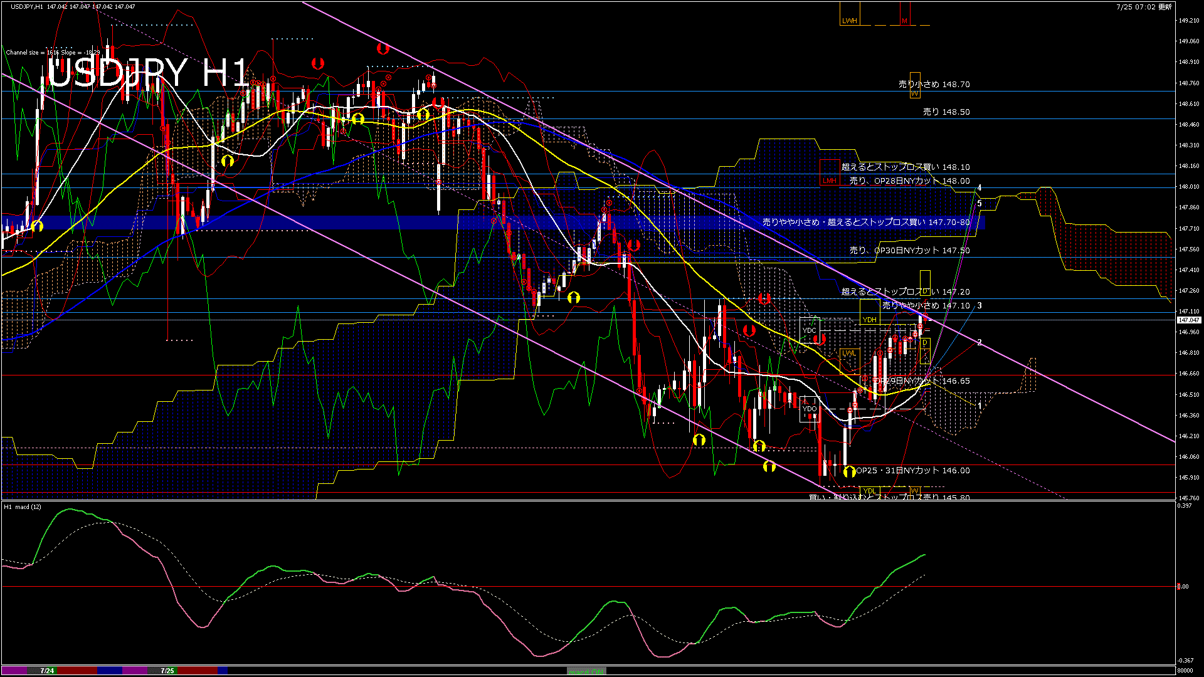Click the 超えるとストップロス買い 147.20 label
1204x677 pixels.
(x=906, y=291)
